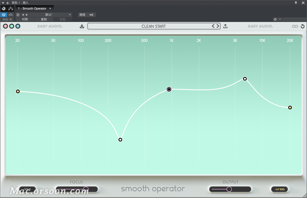307x198 pixels.
Task: Open the micro-view knob icon
Action: [4, 8]
